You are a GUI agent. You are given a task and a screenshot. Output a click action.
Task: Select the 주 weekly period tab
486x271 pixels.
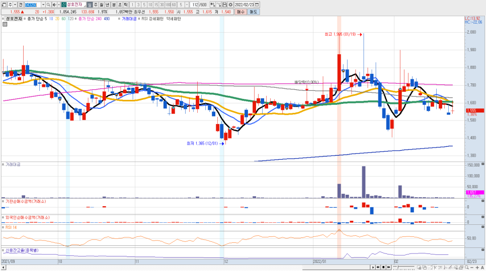(96, 5)
